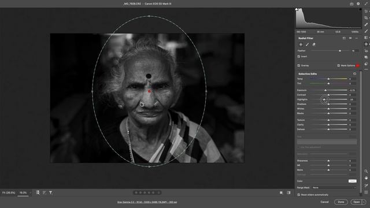The image size is (370, 208).
Task: Click the Exposure value field
Action: pyautogui.click(x=352, y=90)
